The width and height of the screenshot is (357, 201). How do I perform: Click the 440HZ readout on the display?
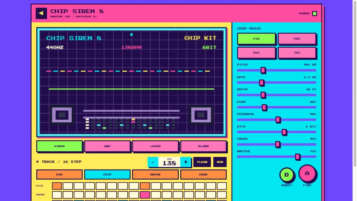point(55,47)
